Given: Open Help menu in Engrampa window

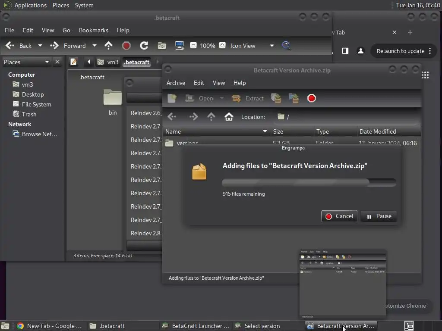Looking at the screenshot, I should point(240,83).
